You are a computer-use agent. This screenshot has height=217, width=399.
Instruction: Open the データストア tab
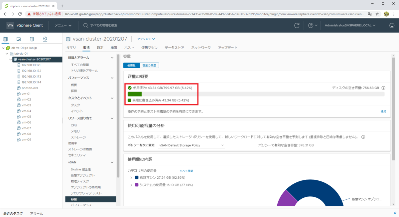[x=174, y=48]
